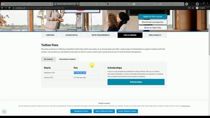
Task: Click the icon left of the bookmark star
Action: tap(189, 8)
